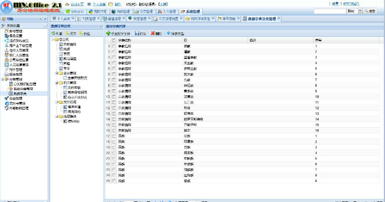Click the paperclip 附件管理 icon
The image size is (385, 202).
7,70
